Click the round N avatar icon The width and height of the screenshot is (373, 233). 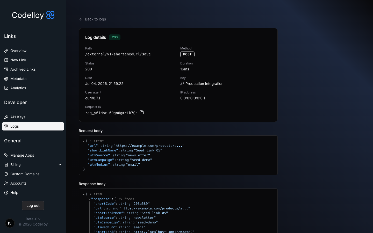click(10, 223)
